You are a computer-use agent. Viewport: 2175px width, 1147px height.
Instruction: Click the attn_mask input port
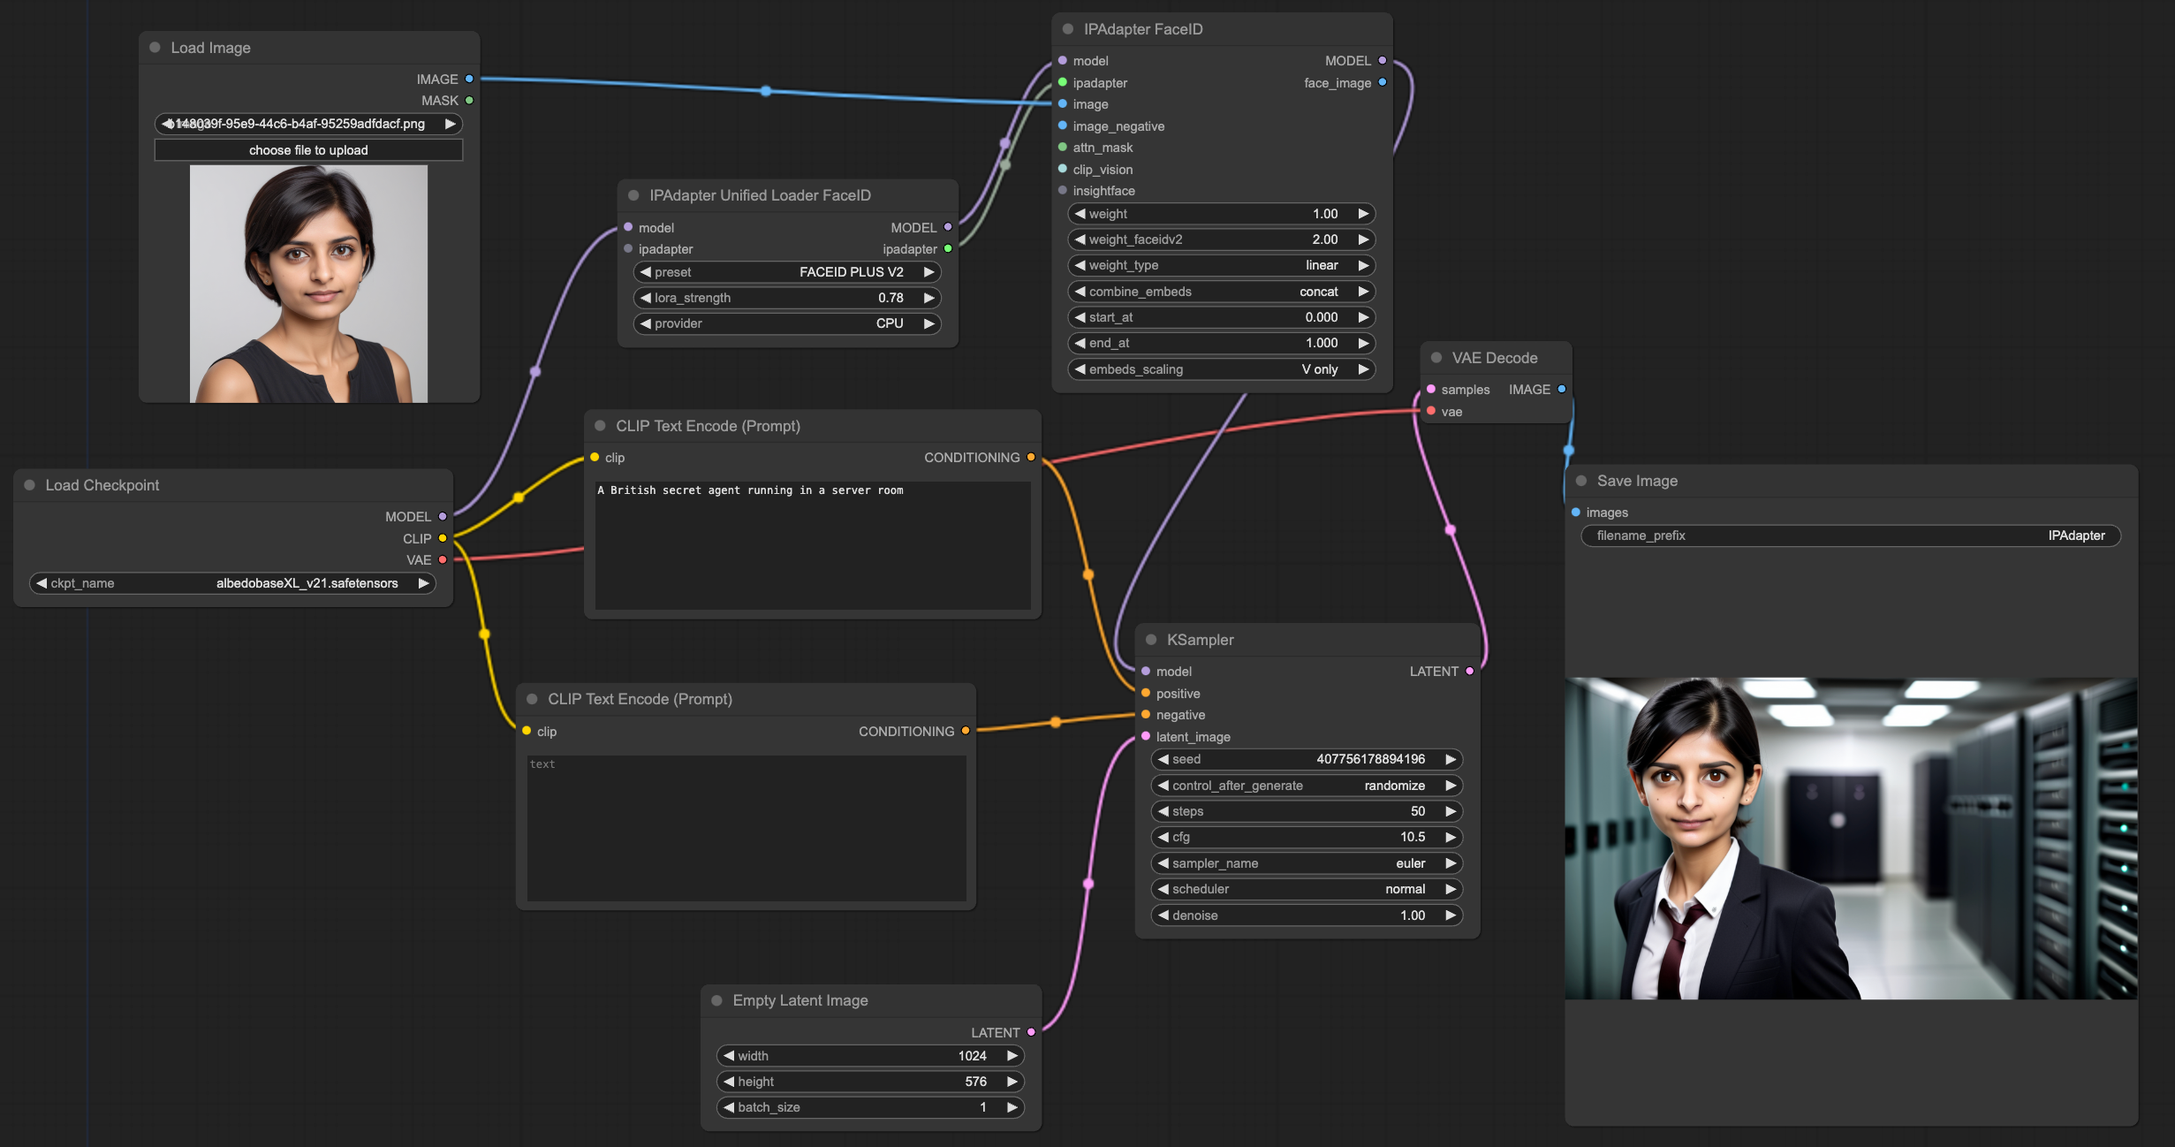1063,148
